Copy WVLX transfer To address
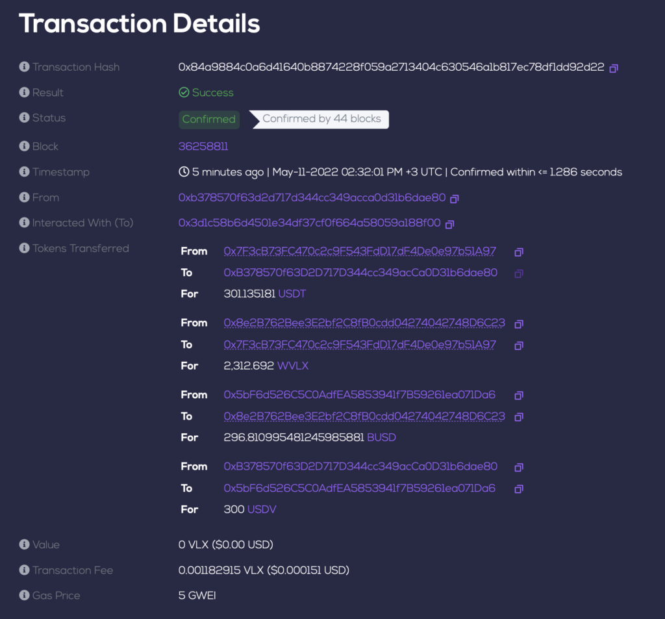The height and width of the screenshot is (619, 665). (x=519, y=345)
